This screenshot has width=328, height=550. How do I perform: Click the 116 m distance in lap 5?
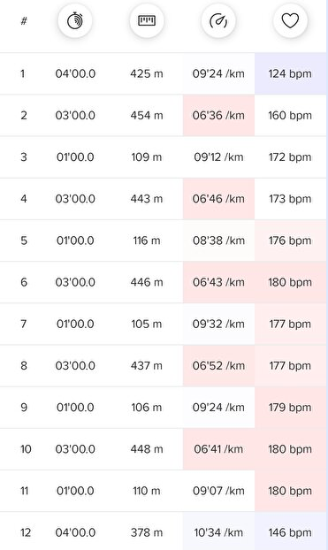point(147,241)
